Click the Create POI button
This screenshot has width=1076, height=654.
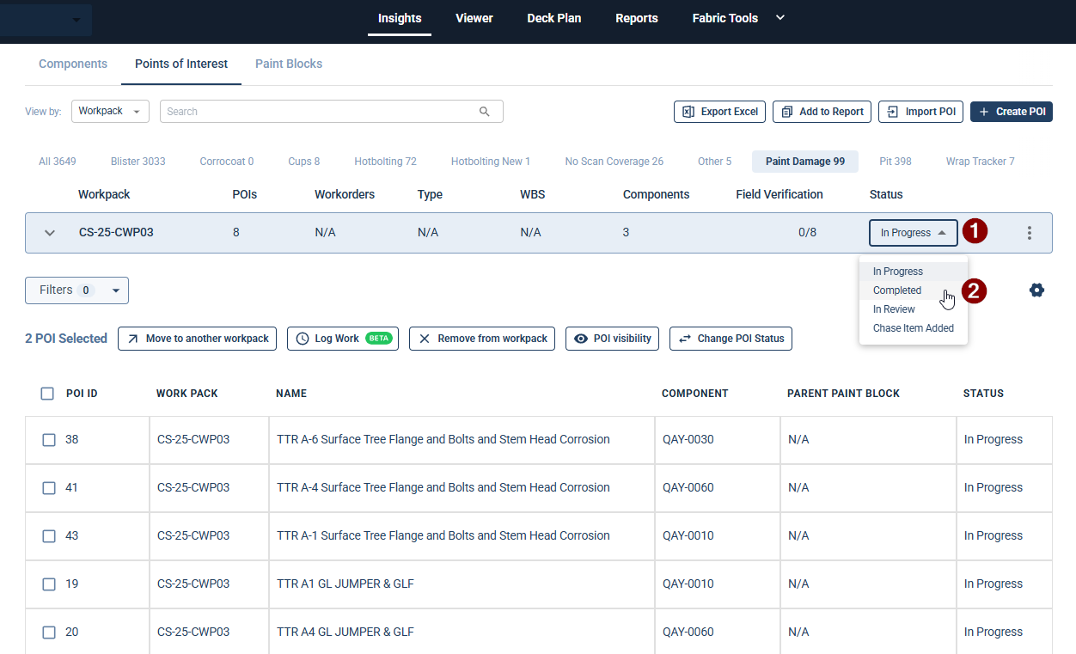(x=1011, y=112)
